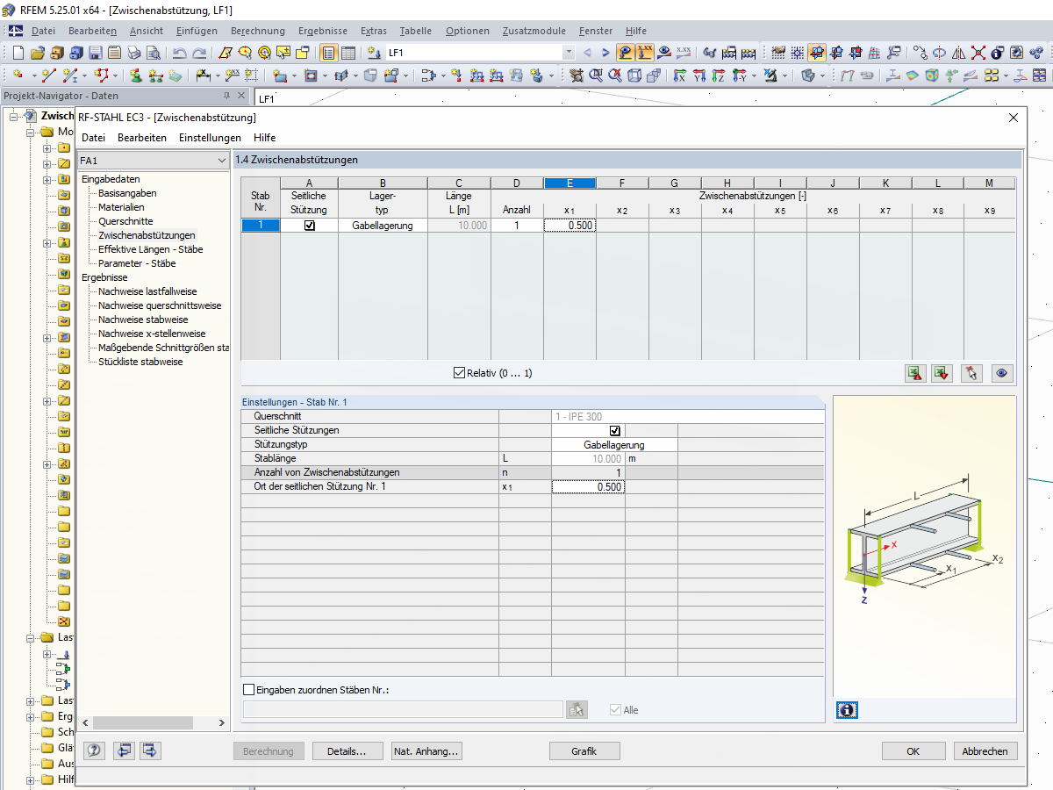The image size is (1053, 790).
Task: Select x1 value 0.500 cell in table
Action: 570,226
